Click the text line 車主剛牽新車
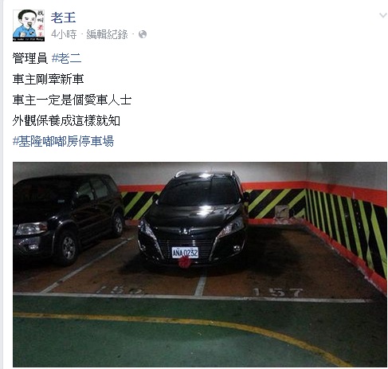Viewport: 388px width, 369px height. pyautogui.click(x=48, y=79)
